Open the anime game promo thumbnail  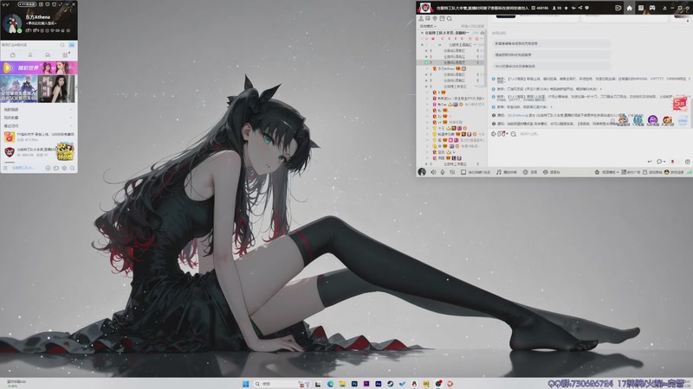click(x=18, y=88)
